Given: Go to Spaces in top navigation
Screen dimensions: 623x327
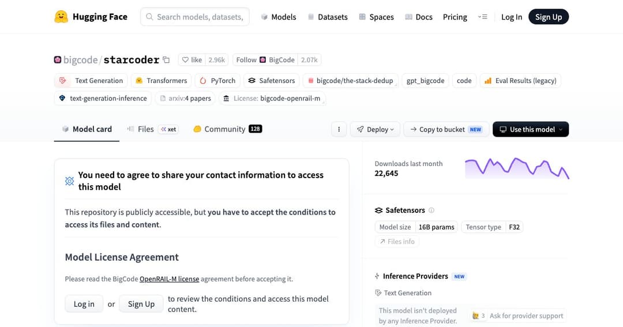Looking at the screenshot, I should pyautogui.click(x=376, y=17).
